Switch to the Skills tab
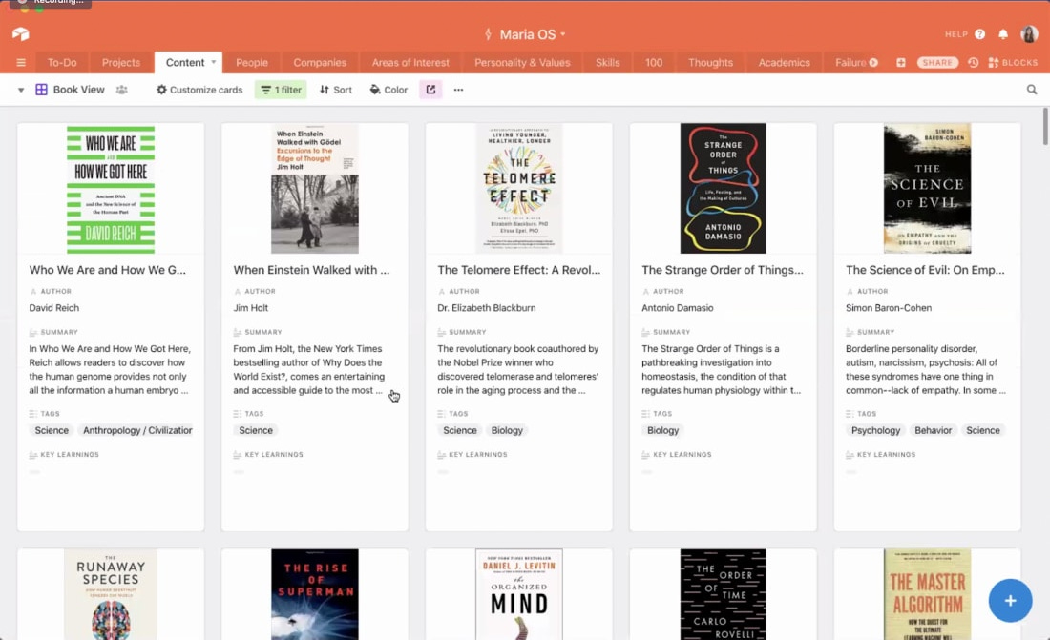Image resolution: width=1050 pixels, height=640 pixels. (607, 63)
